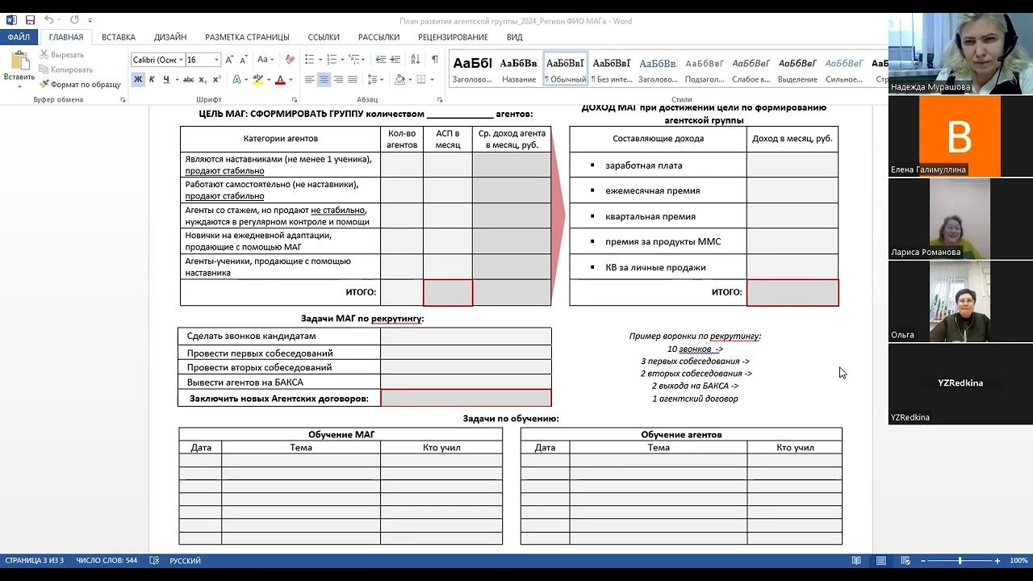Screen dimensions: 1033x581
Task: Justify paragraph text across the width
Action: [353, 79]
